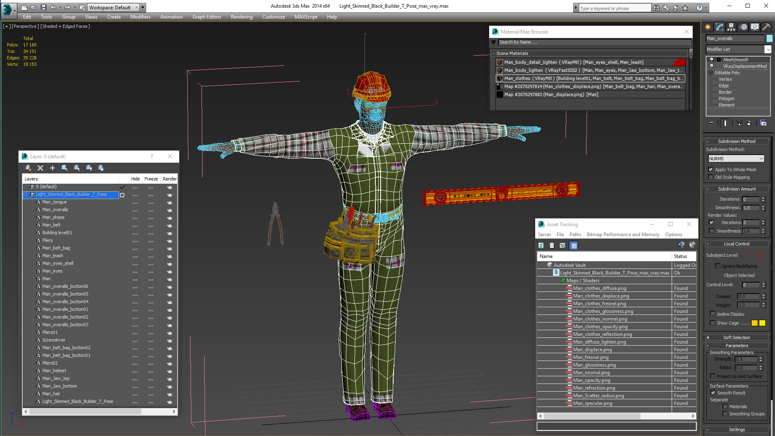Image resolution: width=775 pixels, height=436 pixels.
Task: Toggle Old Style Mapping checkbox
Action: [x=711, y=177]
